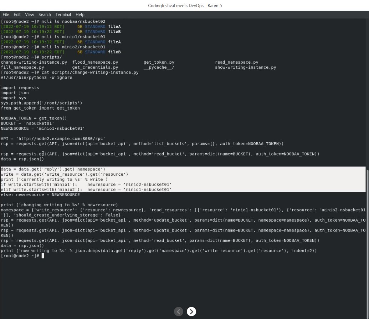Click the sys.path.append('/root/scripts') line
The height and width of the screenshot is (319, 369).
pos(41,103)
